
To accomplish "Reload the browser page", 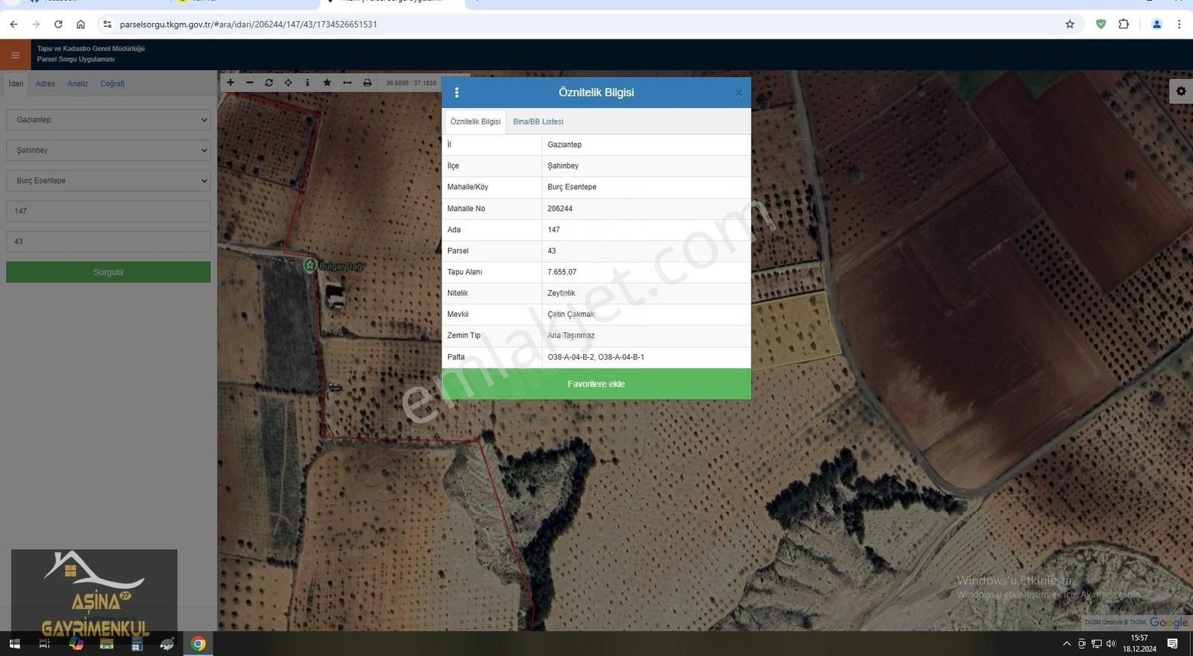I will click(x=58, y=25).
